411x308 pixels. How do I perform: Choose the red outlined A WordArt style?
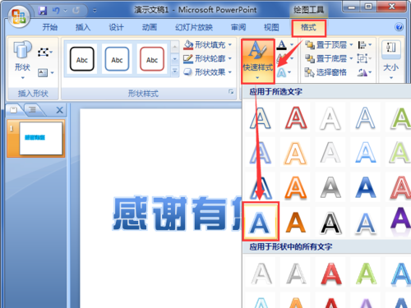pyautogui.click(x=296, y=118)
